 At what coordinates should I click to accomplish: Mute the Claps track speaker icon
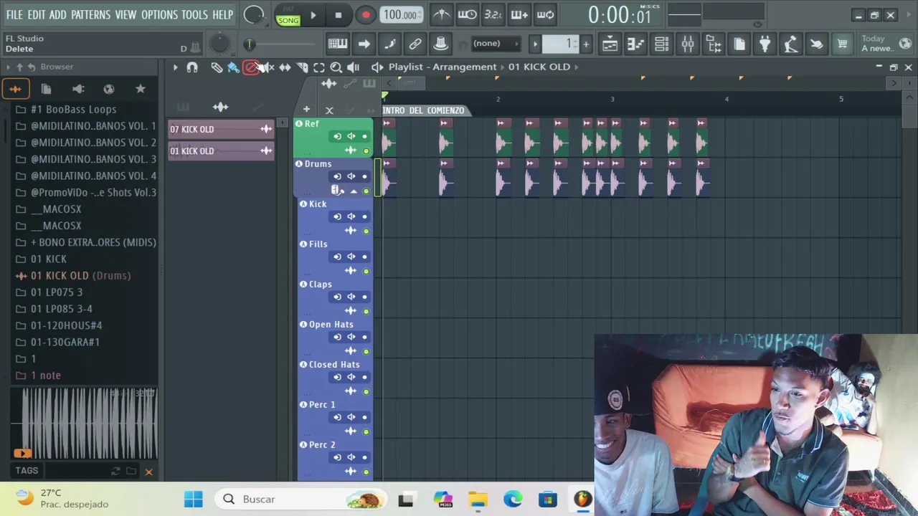click(x=351, y=297)
